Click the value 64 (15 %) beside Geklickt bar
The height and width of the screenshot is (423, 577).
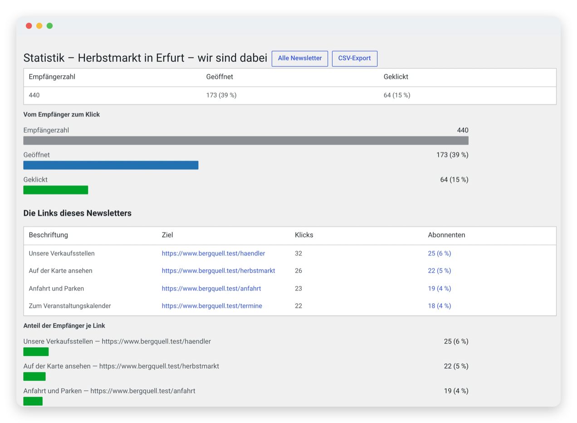(455, 179)
